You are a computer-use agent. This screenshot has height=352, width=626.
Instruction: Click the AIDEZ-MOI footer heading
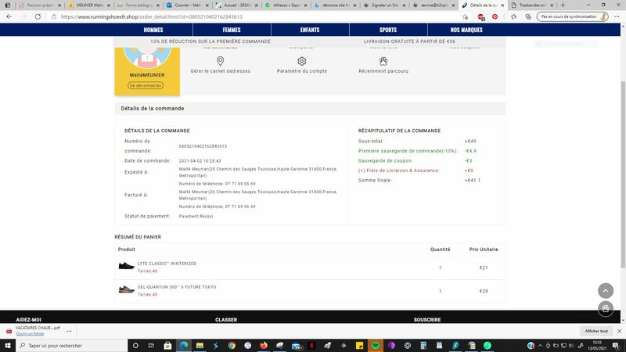[x=29, y=320]
